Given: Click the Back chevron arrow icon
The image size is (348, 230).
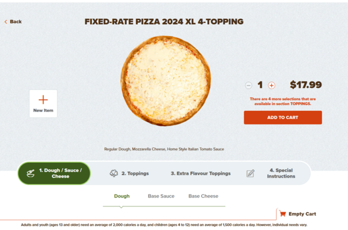Looking at the screenshot, I should point(6,22).
